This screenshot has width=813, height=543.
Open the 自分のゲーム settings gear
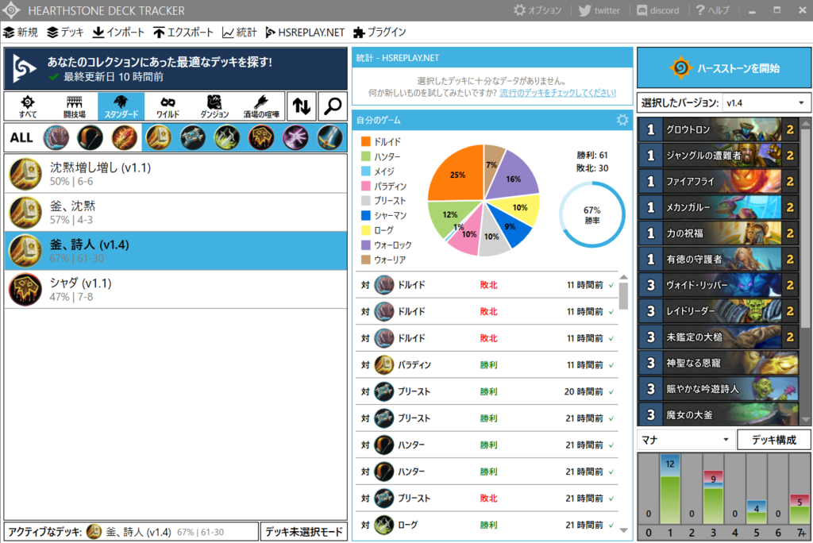[622, 120]
